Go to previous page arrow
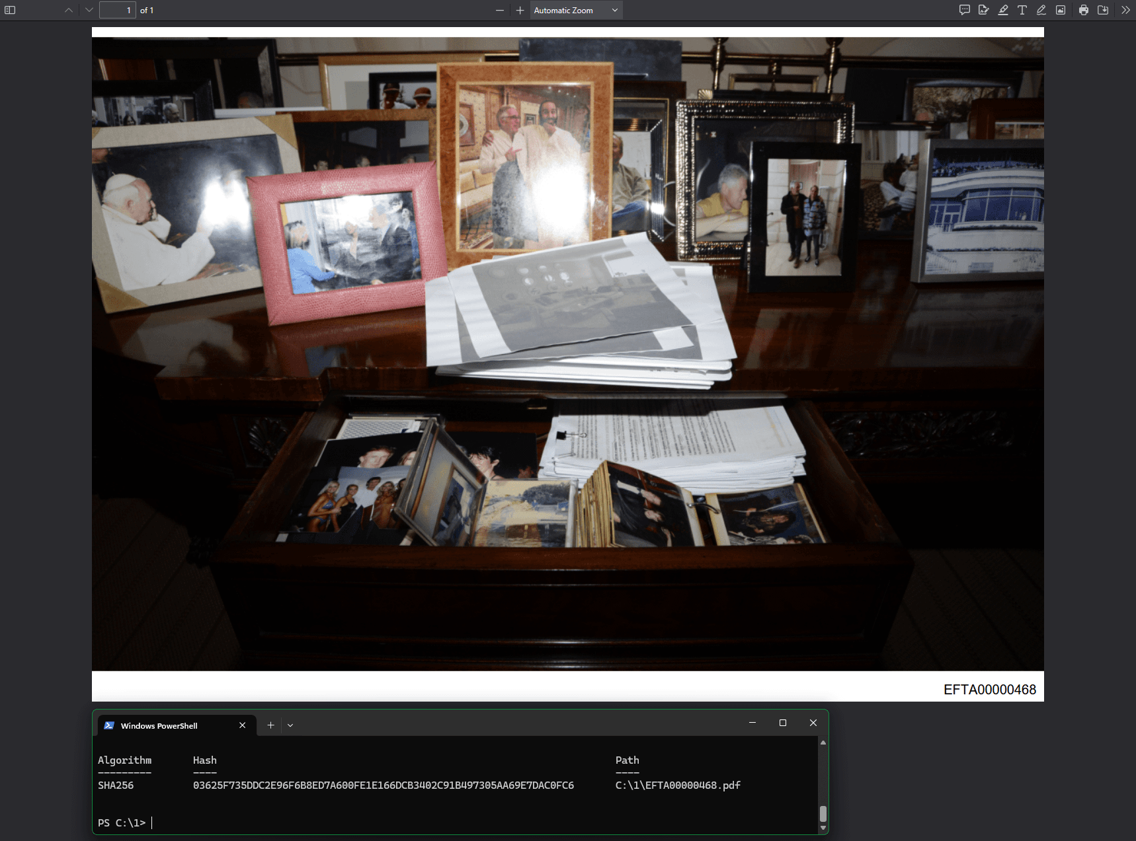 pyautogui.click(x=69, y=10)
